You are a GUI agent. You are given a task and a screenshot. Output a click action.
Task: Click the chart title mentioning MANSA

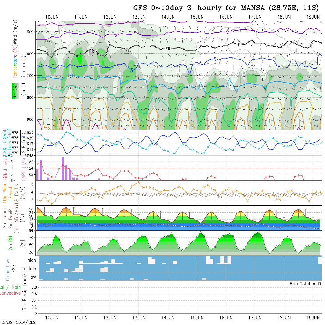click(x=226, y=8)
